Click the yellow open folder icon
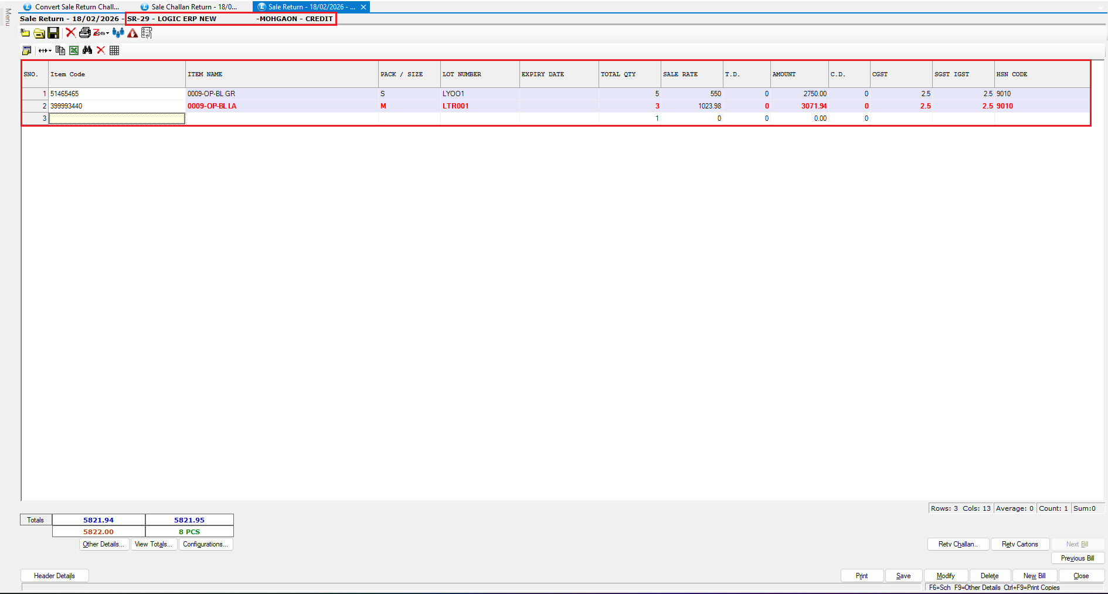Viewport: 1108px width, 594px height. pos(39,33)
